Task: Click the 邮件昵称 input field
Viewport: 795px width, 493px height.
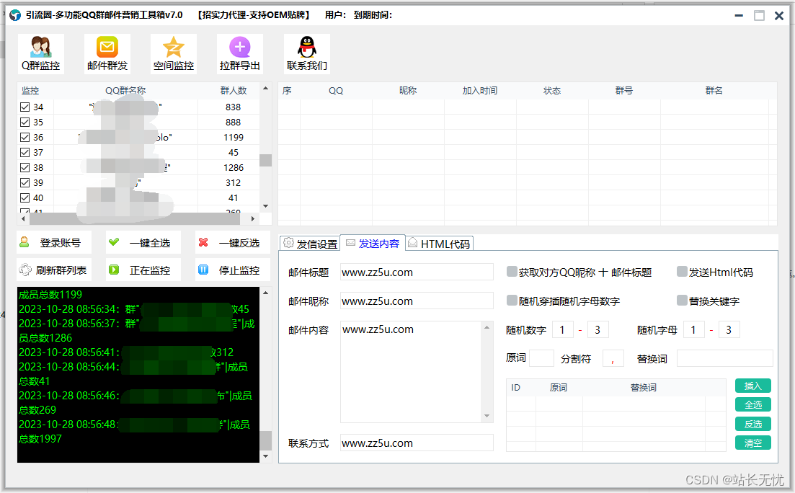Action: point(417,301)
